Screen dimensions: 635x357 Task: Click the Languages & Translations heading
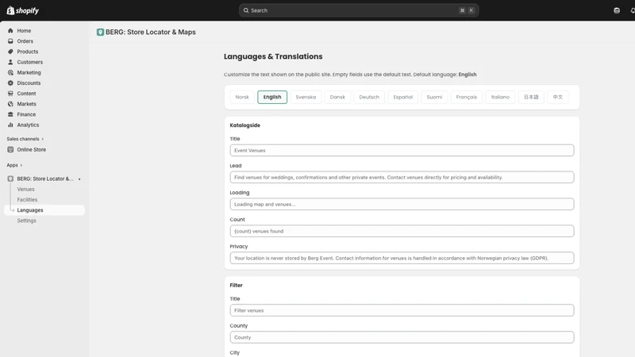point(273,56)
